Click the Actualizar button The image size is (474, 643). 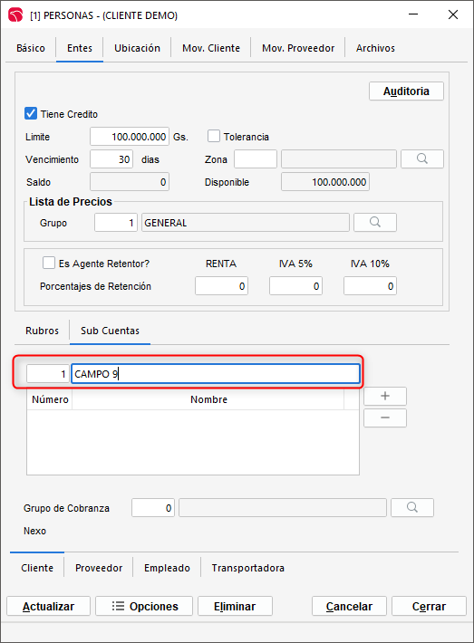point(48,606)
